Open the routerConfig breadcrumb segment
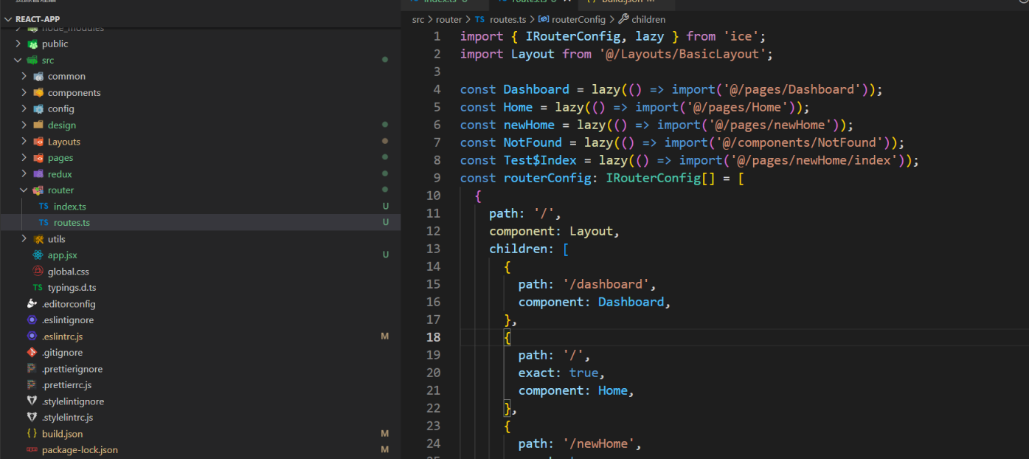Image resolution: width=1029 pixels, height=459 pixels. [579, 20]
